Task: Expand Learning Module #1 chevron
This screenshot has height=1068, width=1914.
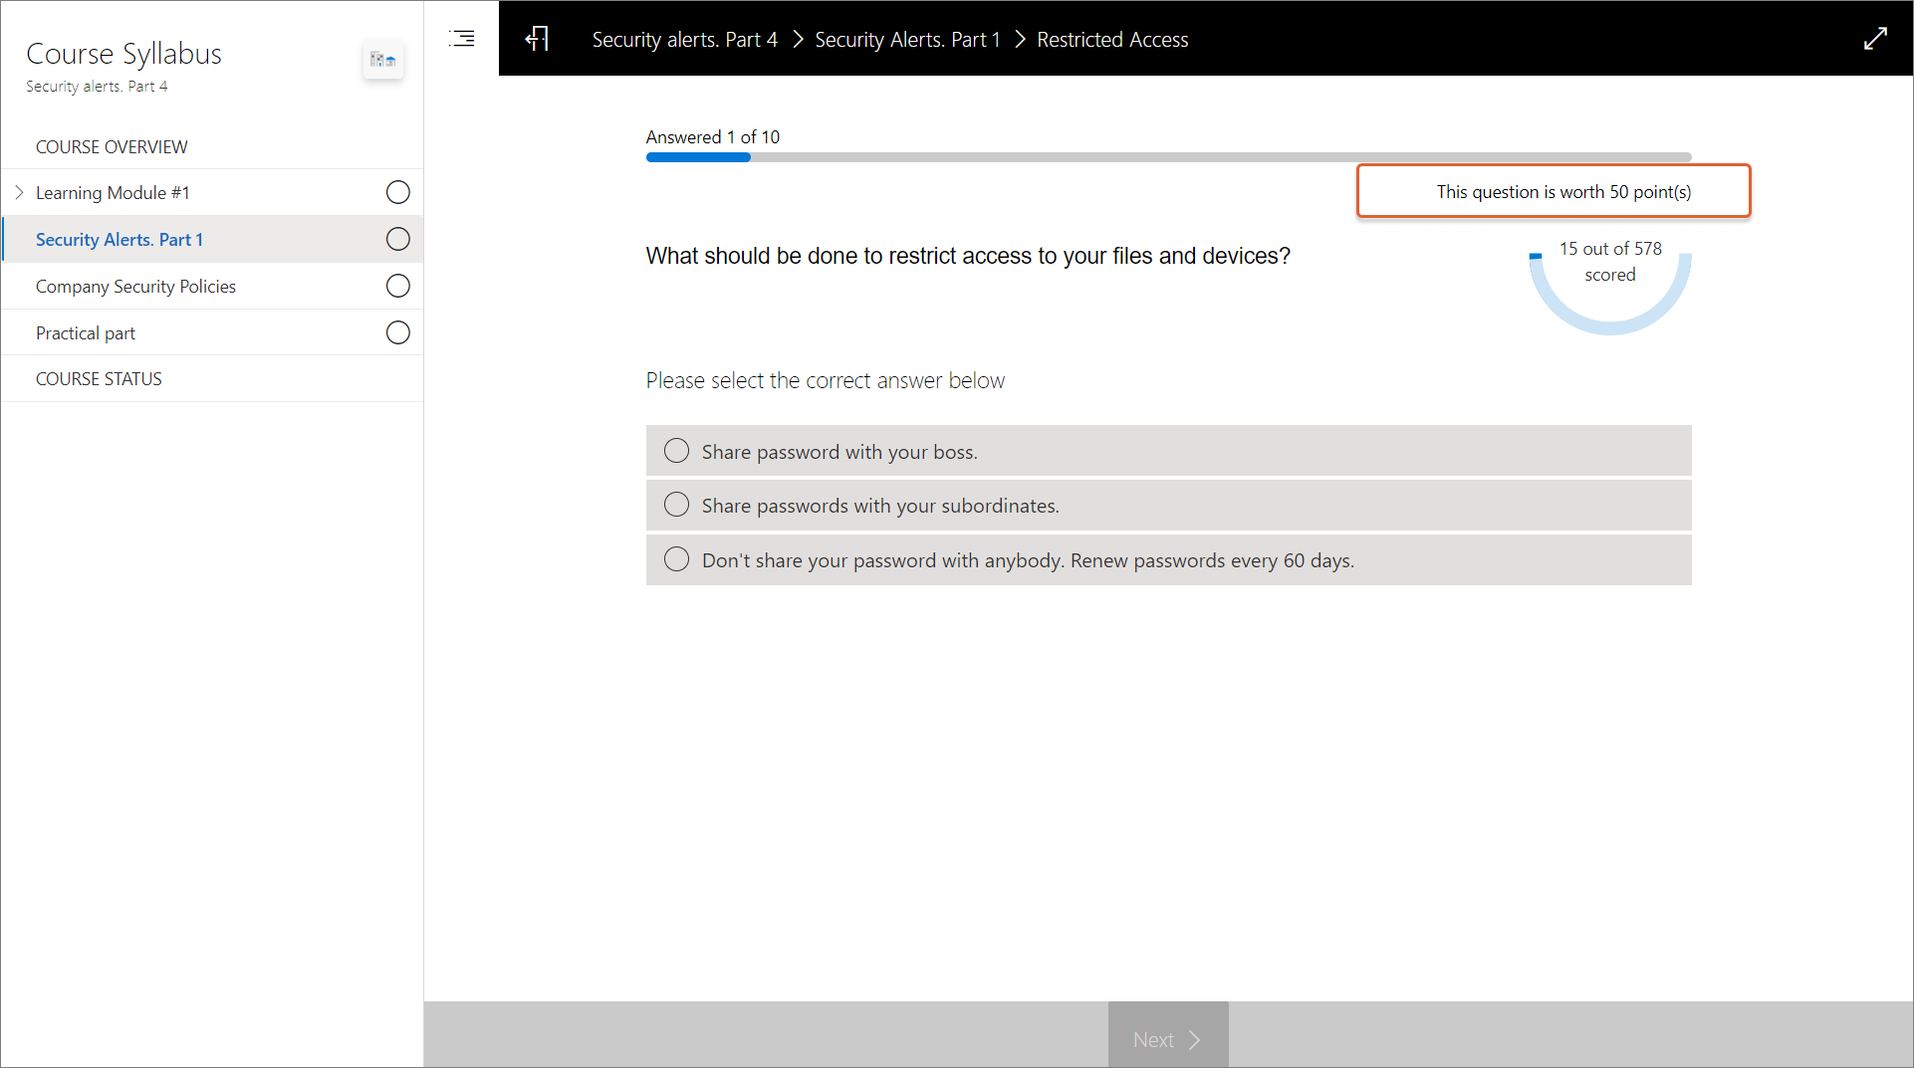Action: tap(19, 193)
